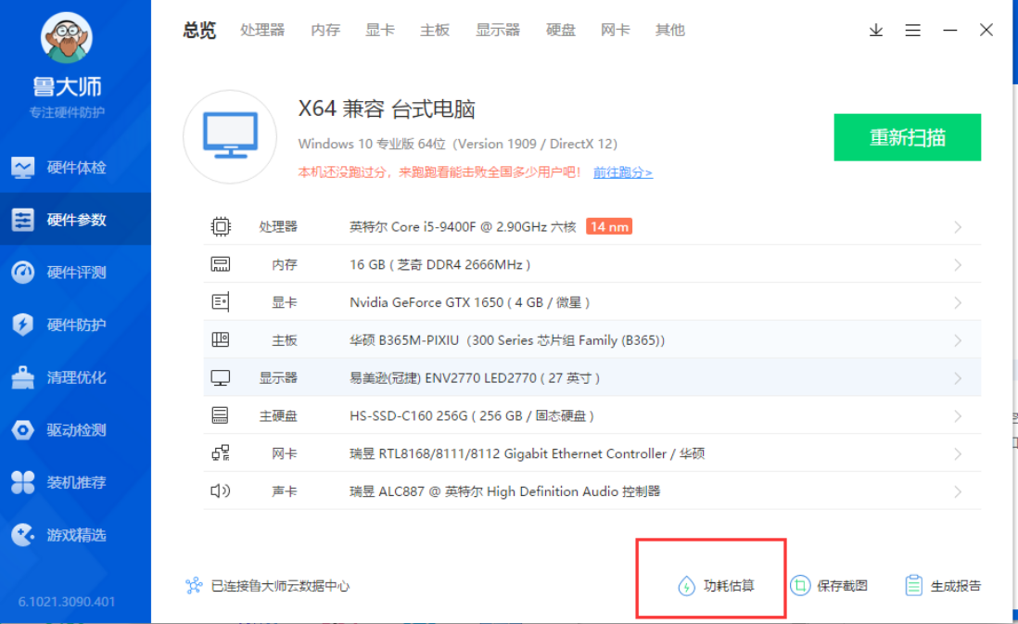
Task: Click the download arrow icon in title bar
Action: point(875,31)
